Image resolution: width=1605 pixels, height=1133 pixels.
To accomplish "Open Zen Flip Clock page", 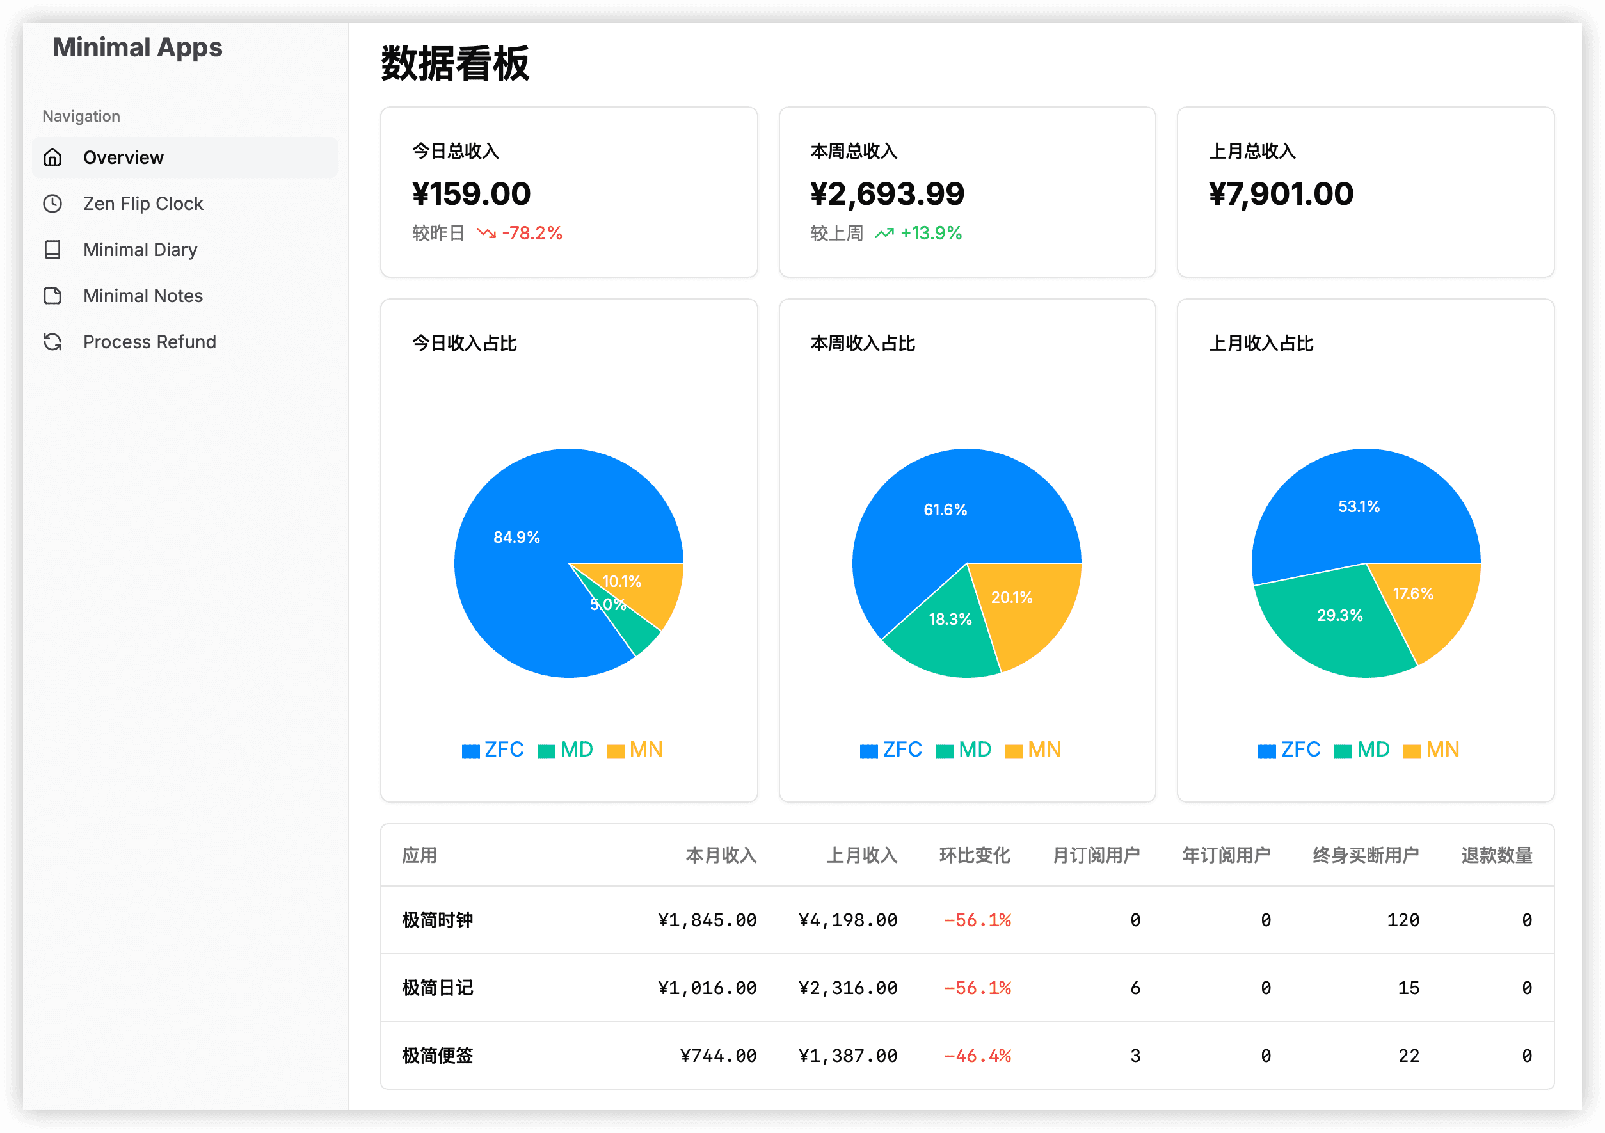I will pyautogui.click(x=143, y=204).
